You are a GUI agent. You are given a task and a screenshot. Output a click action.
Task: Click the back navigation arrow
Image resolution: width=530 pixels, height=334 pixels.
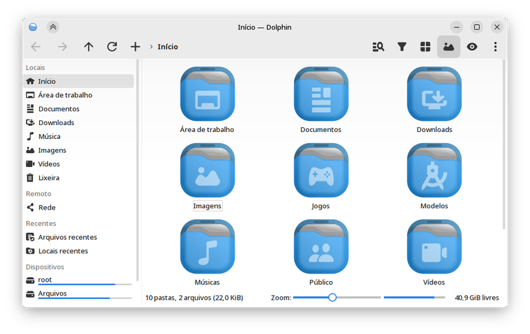point(36,47)
